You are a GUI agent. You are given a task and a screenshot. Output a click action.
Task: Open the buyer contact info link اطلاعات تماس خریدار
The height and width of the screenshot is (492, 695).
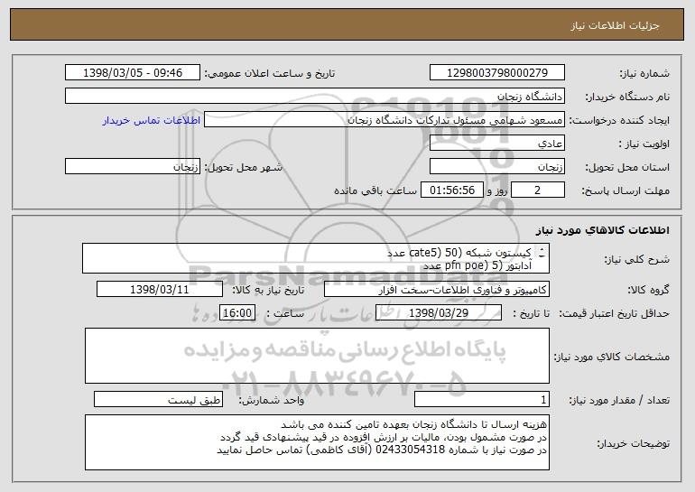[x=152, y=120]
